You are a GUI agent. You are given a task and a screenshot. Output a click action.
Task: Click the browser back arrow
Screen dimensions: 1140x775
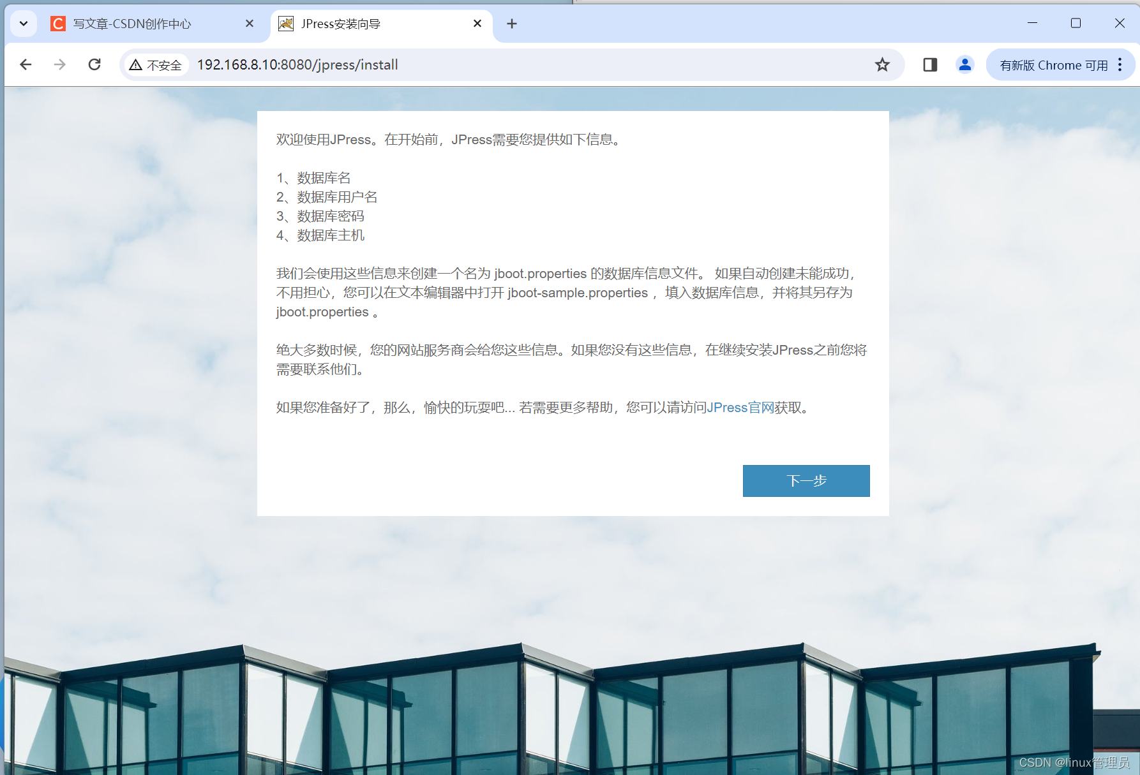(26, 64)
